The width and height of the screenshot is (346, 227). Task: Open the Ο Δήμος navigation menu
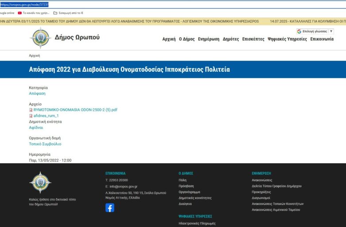coord(187,39)
